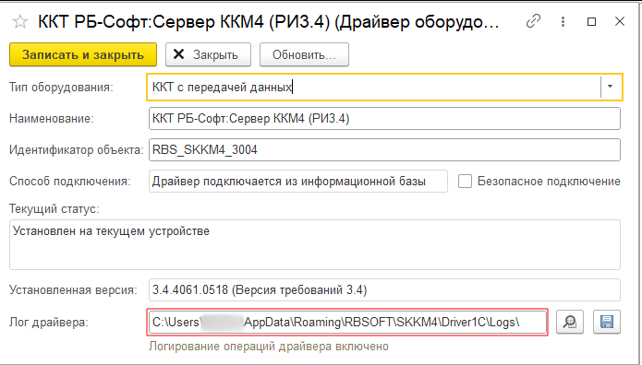Click the Установленная версия label
The image size is (642, 365).
tap(73, 289)
